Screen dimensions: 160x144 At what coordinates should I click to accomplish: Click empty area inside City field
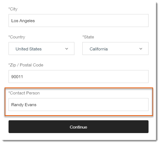click(x=92, y=21)
